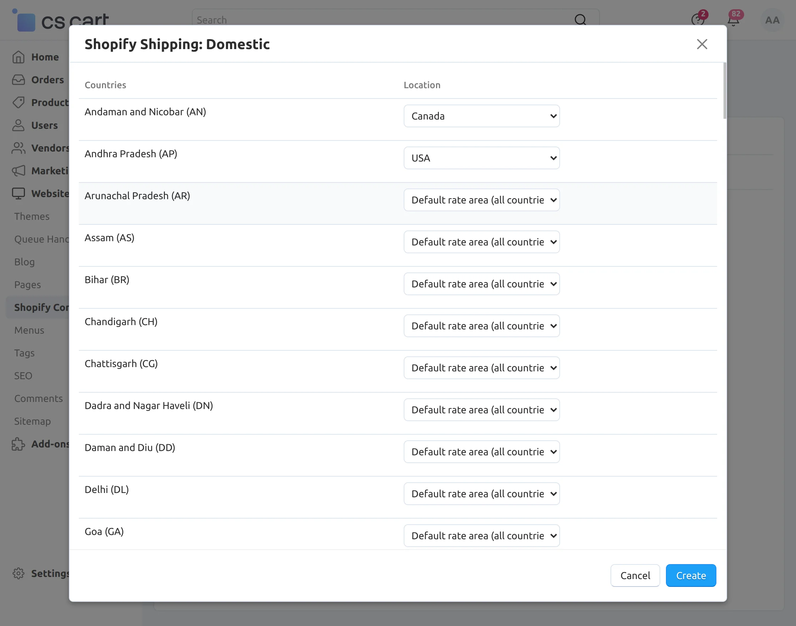Screen dimensions: 796x626
Task: Open the Themes menu item
Action: click(32, 216)
